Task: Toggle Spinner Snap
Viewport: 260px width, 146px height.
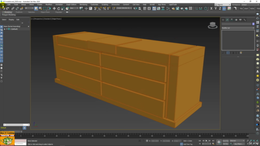Action: point(109,9)
